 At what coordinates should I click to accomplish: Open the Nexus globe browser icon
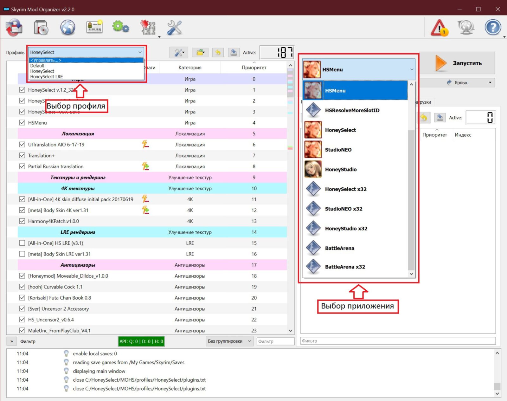[x=68, y=28]
